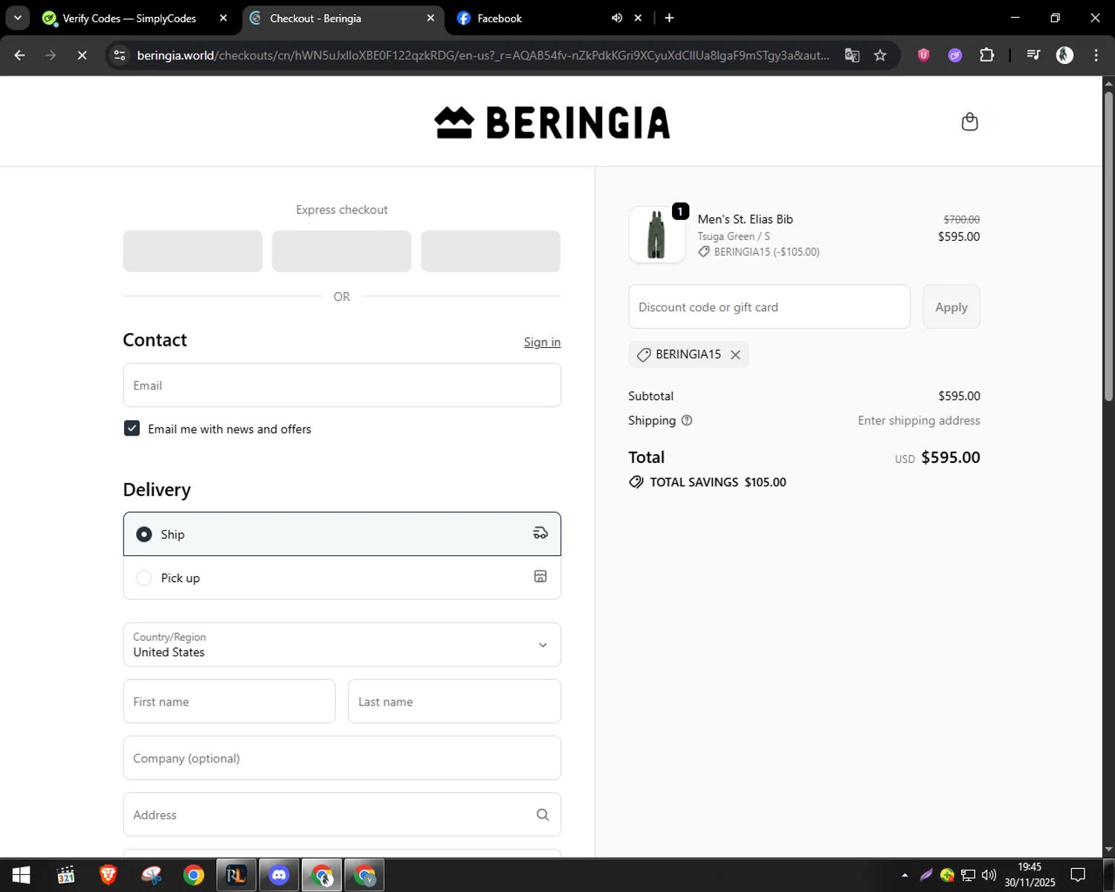Switch to the Facebook tab
Viewport: 1115px width, 892px height.
500,18
